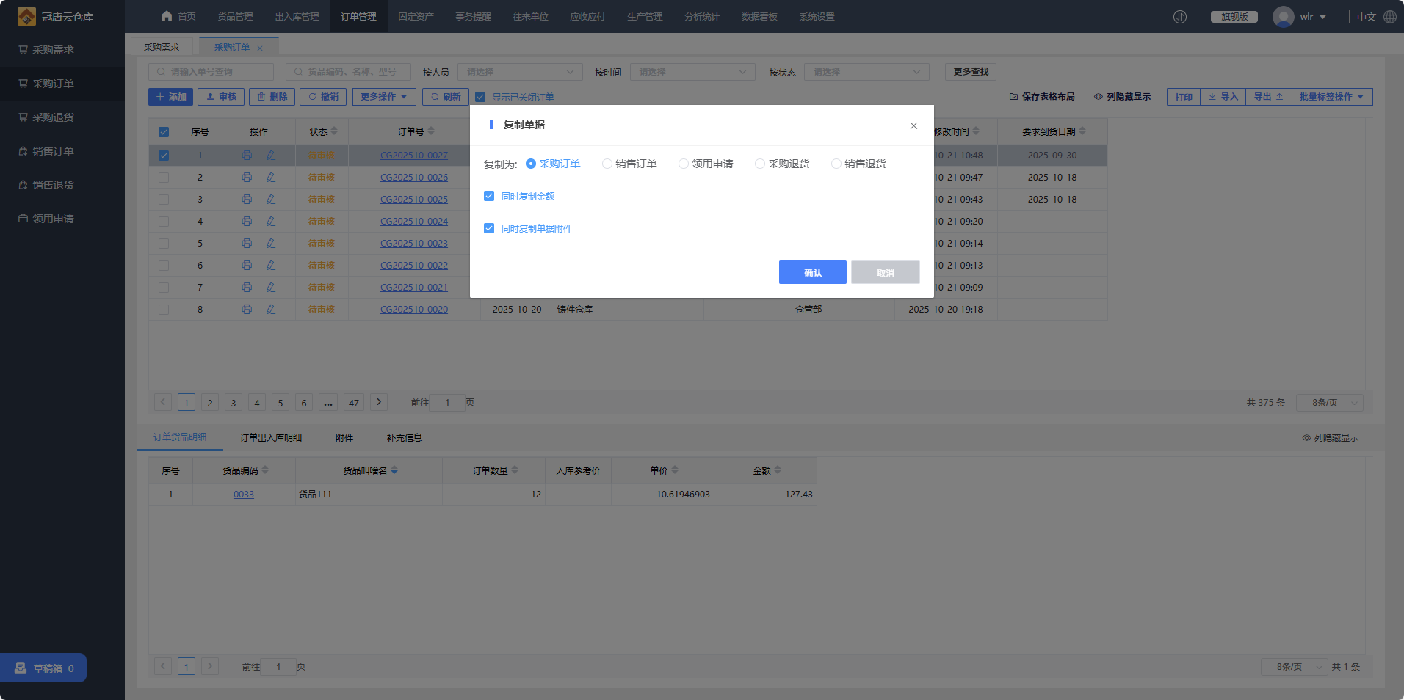The image size is (1404, 700).
Task: Select the 采购退货 radio option
Action: point(760,164)
